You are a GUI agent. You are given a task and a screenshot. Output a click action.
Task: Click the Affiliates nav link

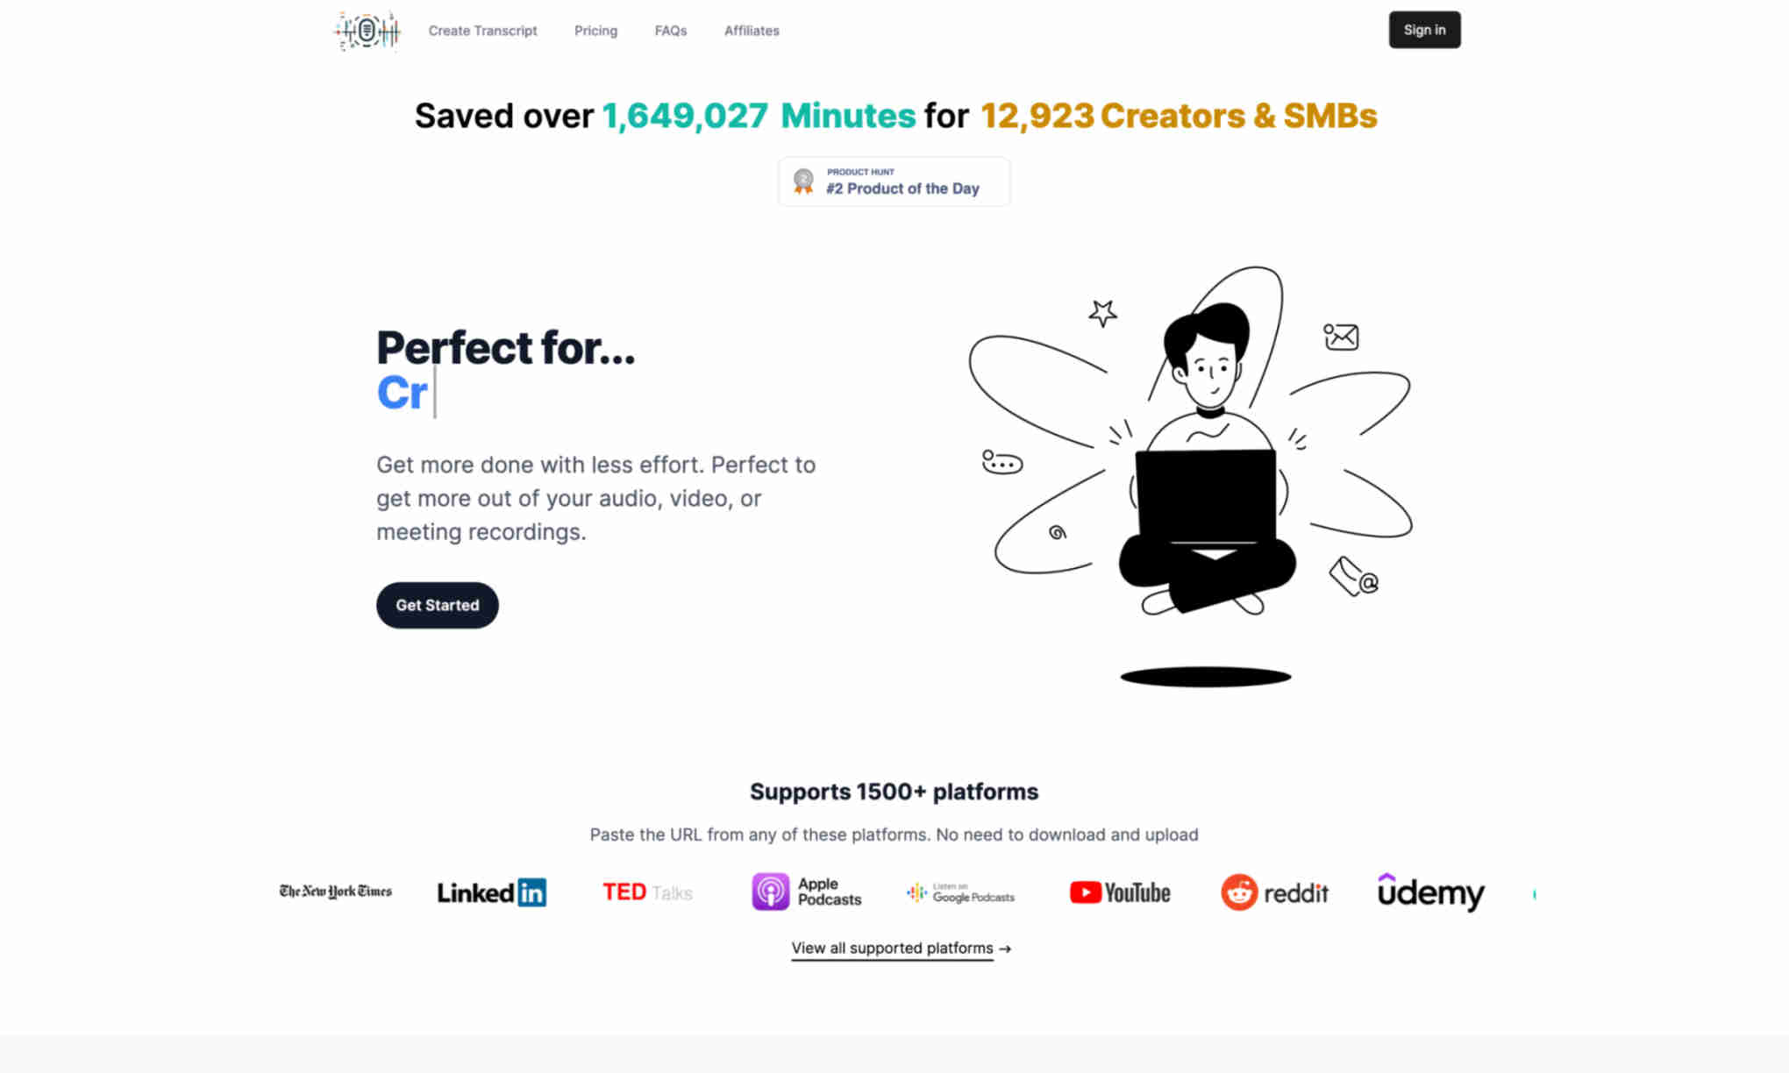click(x=752, y=30)
